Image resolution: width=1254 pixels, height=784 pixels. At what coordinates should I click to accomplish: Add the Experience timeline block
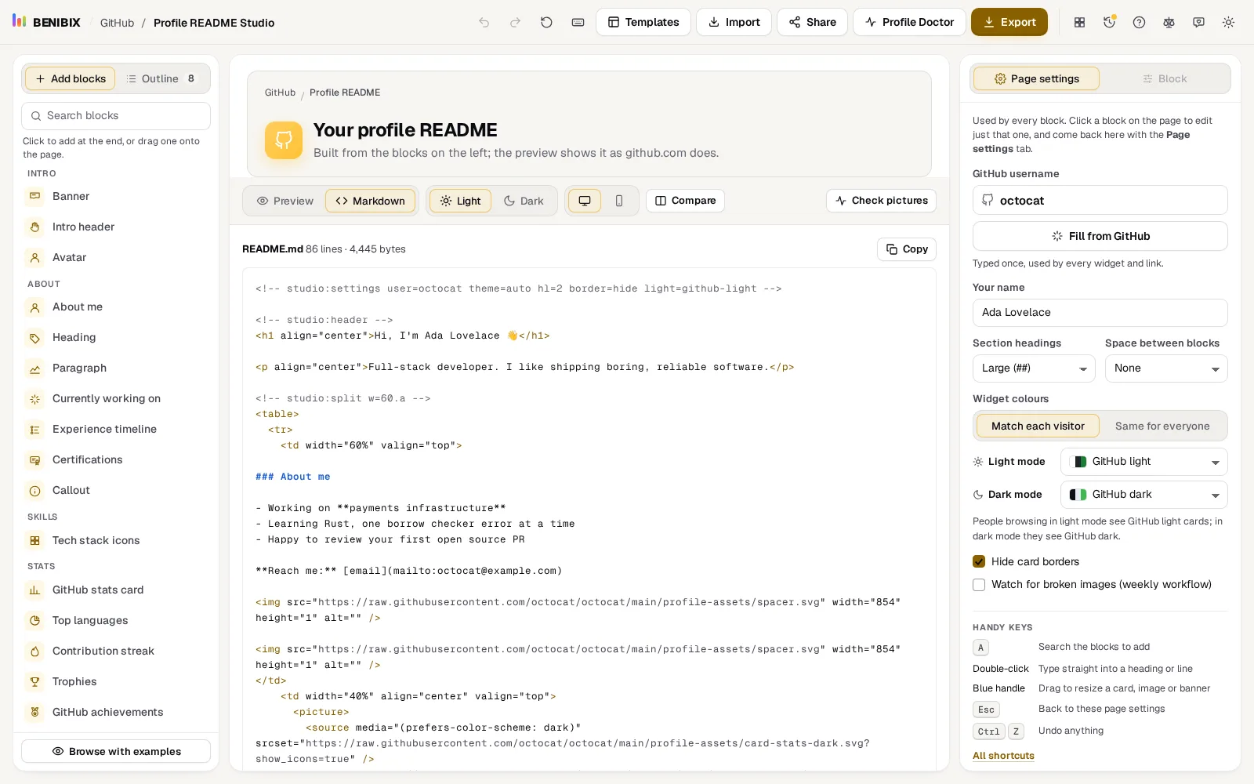[x=116, y=429]
